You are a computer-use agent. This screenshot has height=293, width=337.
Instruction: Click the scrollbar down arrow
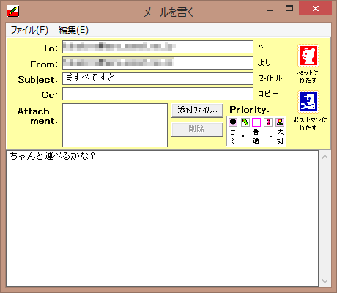[325, 281]
